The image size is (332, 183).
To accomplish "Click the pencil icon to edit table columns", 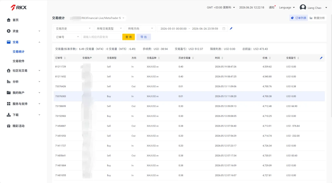I will (x=321, y=58).
